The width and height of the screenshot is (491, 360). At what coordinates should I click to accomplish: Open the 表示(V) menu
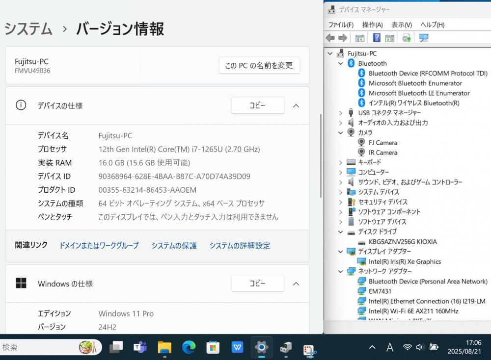402,25
